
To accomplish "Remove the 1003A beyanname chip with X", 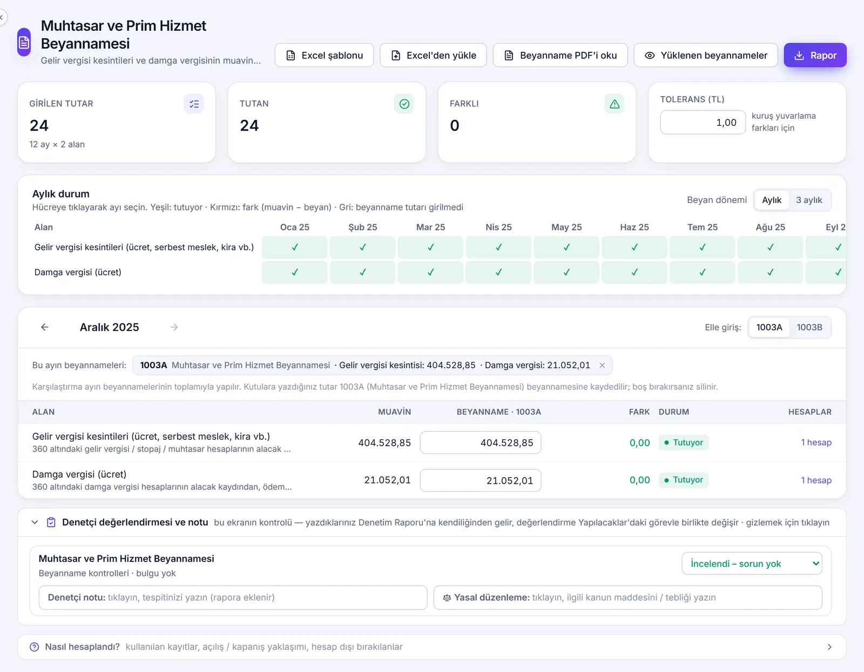I will 602,365.
